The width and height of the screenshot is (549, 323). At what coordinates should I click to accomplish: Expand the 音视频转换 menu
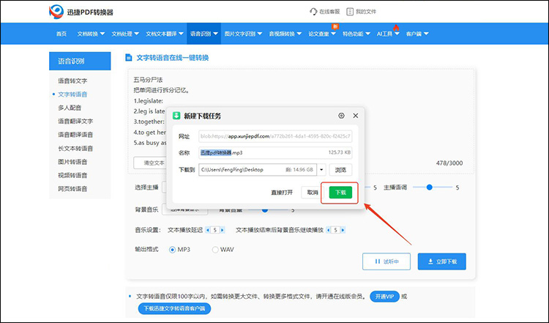(x=285, y=34)
